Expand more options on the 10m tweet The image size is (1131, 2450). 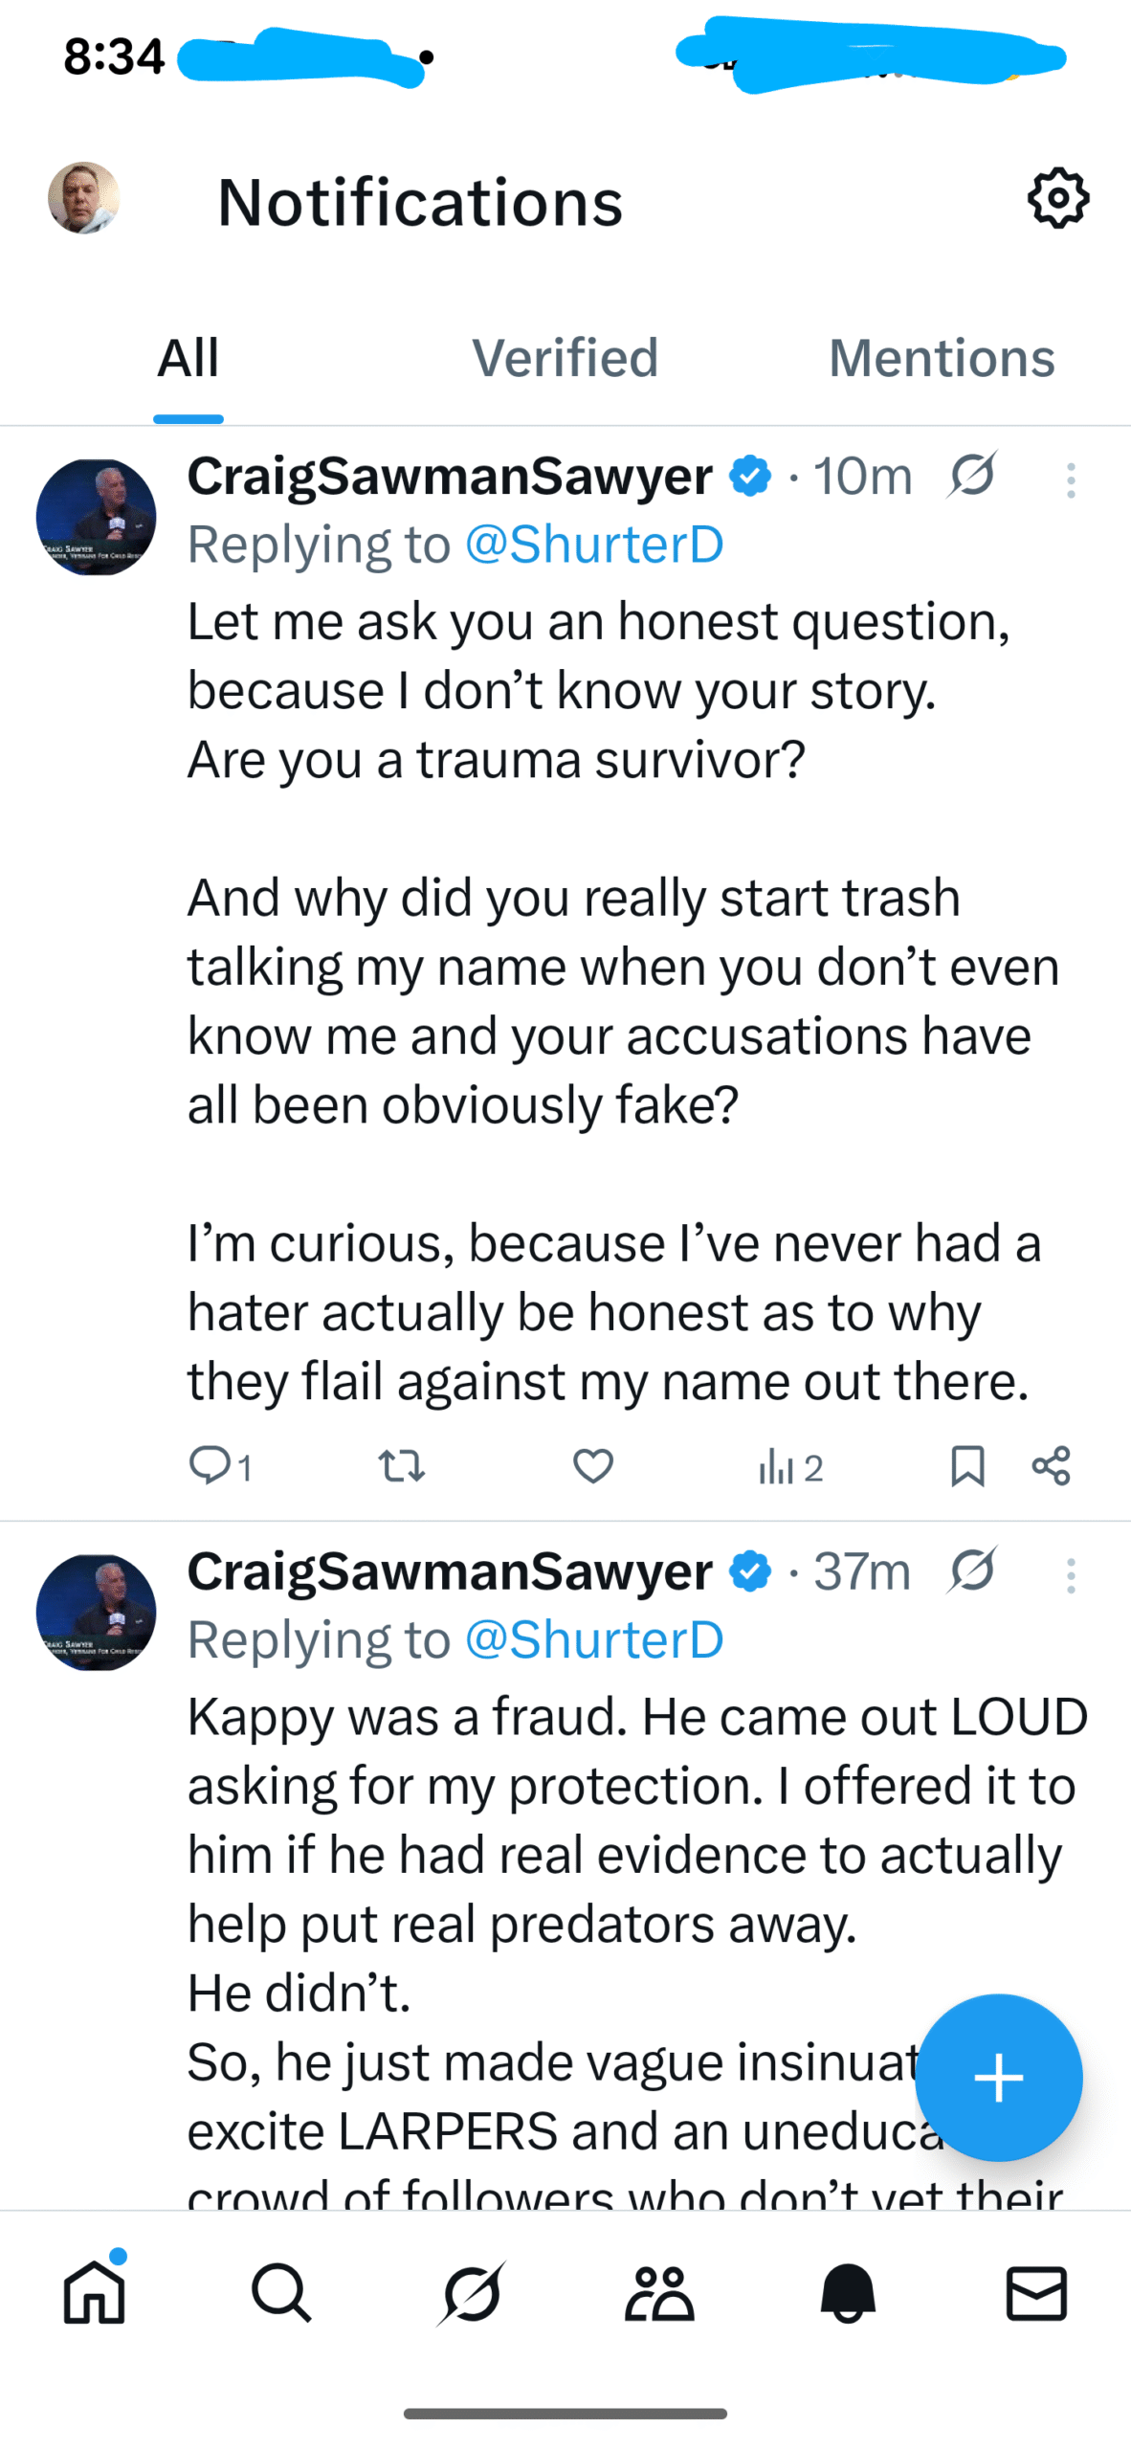(x=1071, y=480)
